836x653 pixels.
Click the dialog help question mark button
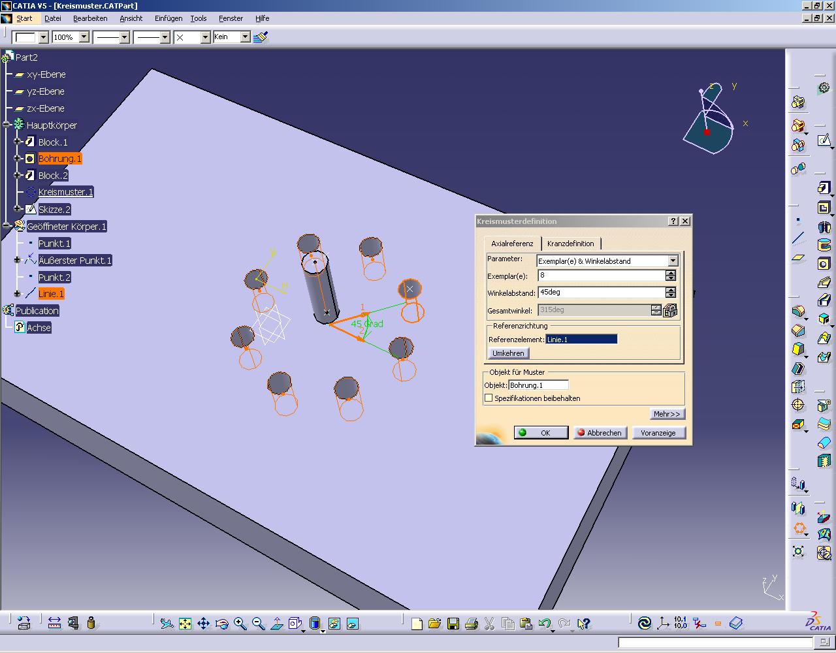tap(673, 221)
